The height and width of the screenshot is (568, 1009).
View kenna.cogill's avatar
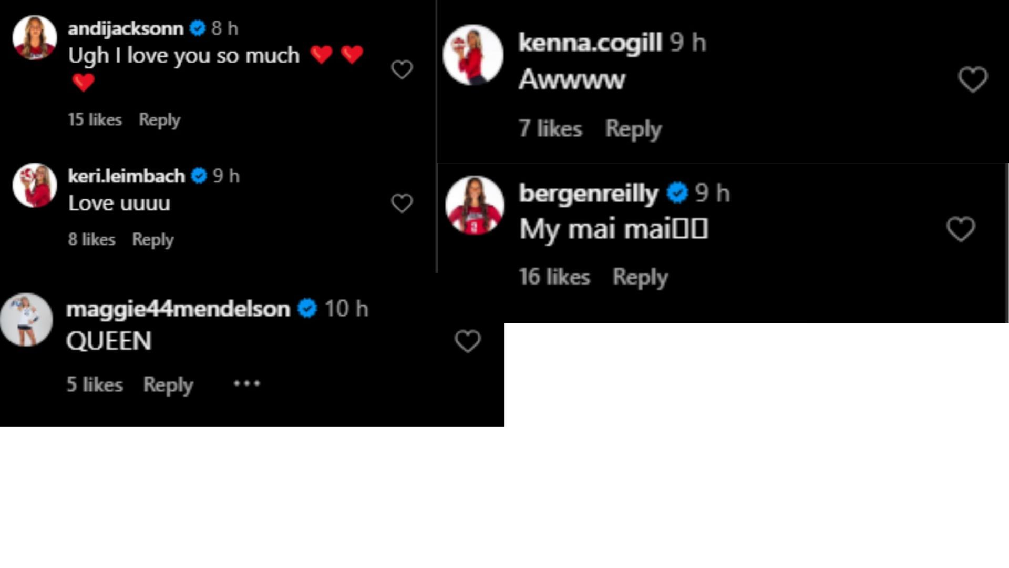click(473, 55)
